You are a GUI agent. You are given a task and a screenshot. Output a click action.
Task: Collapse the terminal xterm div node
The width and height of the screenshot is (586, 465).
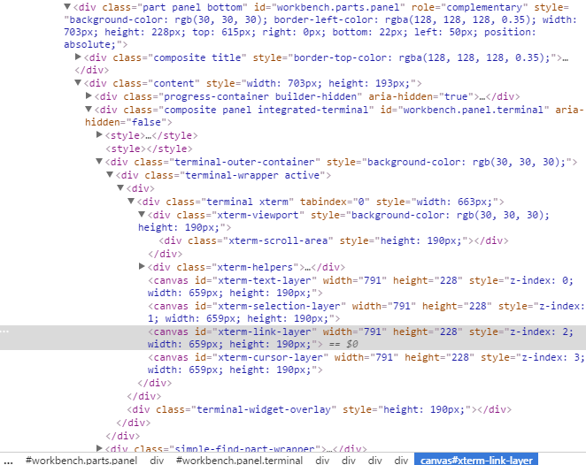[x=131, y=202]
